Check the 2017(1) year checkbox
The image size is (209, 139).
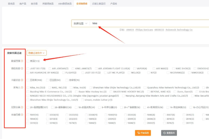tap(184, 123)
